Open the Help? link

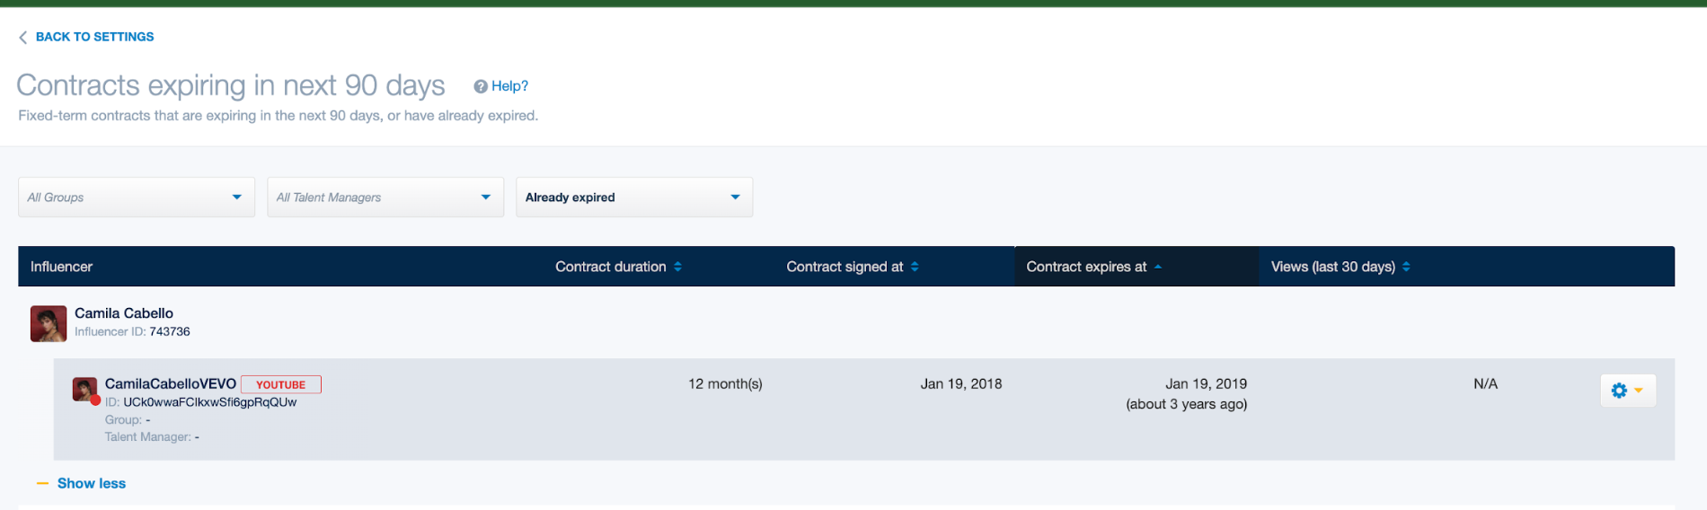pyautogui.click(x=509, y=86)
